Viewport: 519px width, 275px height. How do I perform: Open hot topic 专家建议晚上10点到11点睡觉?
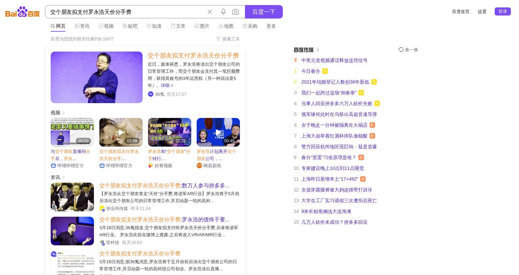pos(333,168)
